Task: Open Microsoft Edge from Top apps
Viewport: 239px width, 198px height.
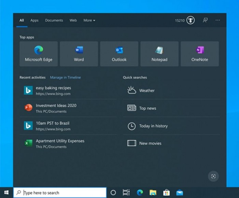Action: coord(39,54)
